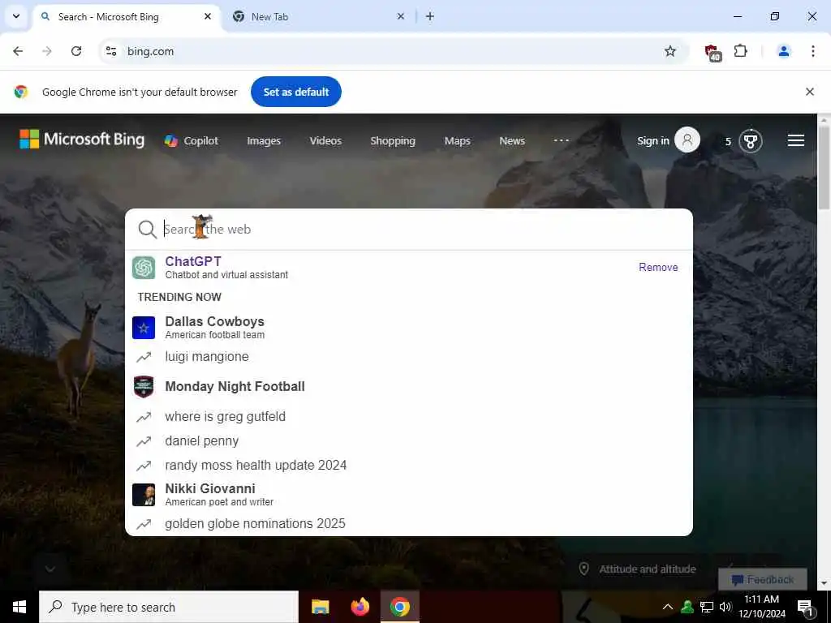Open the Feedback button
This screenshot has width=831, height=623.
click(763, 579)
